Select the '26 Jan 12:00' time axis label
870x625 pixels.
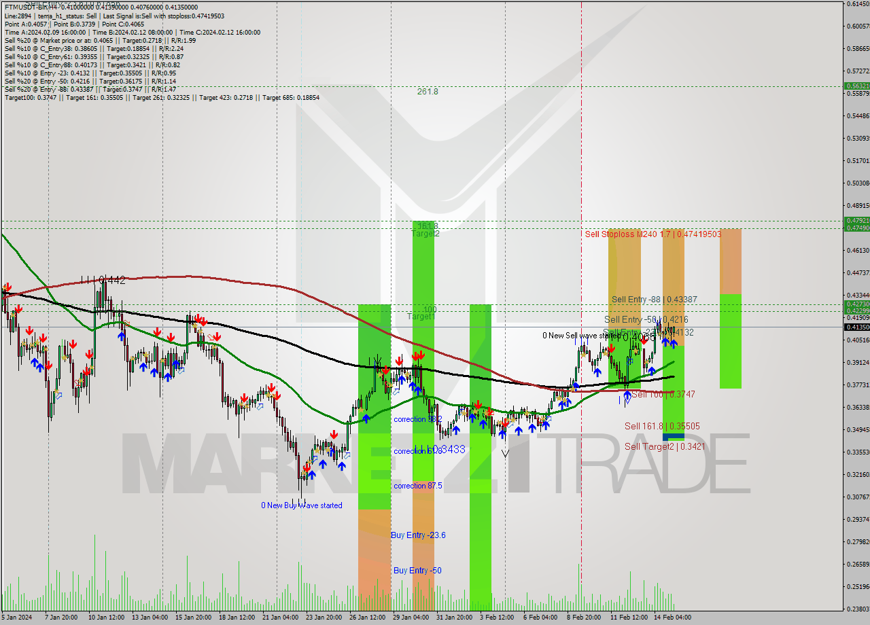(367, 618)
